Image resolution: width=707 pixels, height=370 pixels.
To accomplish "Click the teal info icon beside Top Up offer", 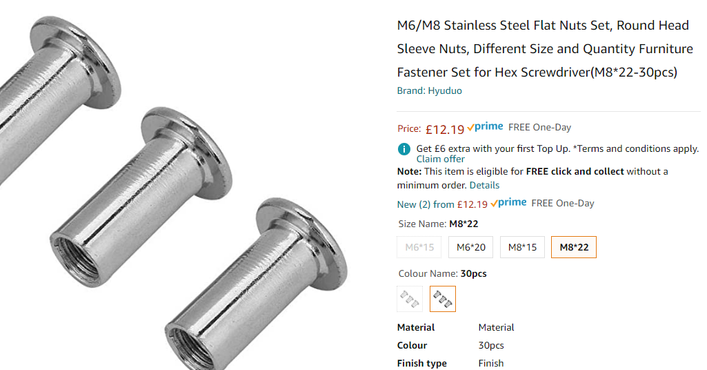I will (x=404, y=149).
